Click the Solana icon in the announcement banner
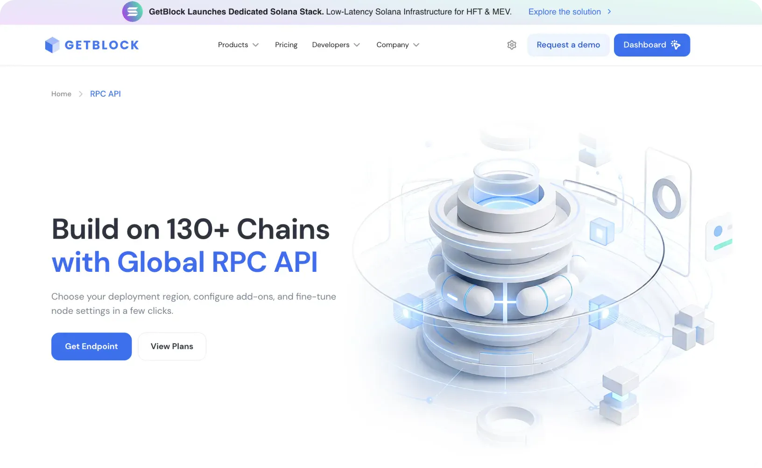Image resolution: width=762 pixels, height=468 pixels. coord(132,12)
